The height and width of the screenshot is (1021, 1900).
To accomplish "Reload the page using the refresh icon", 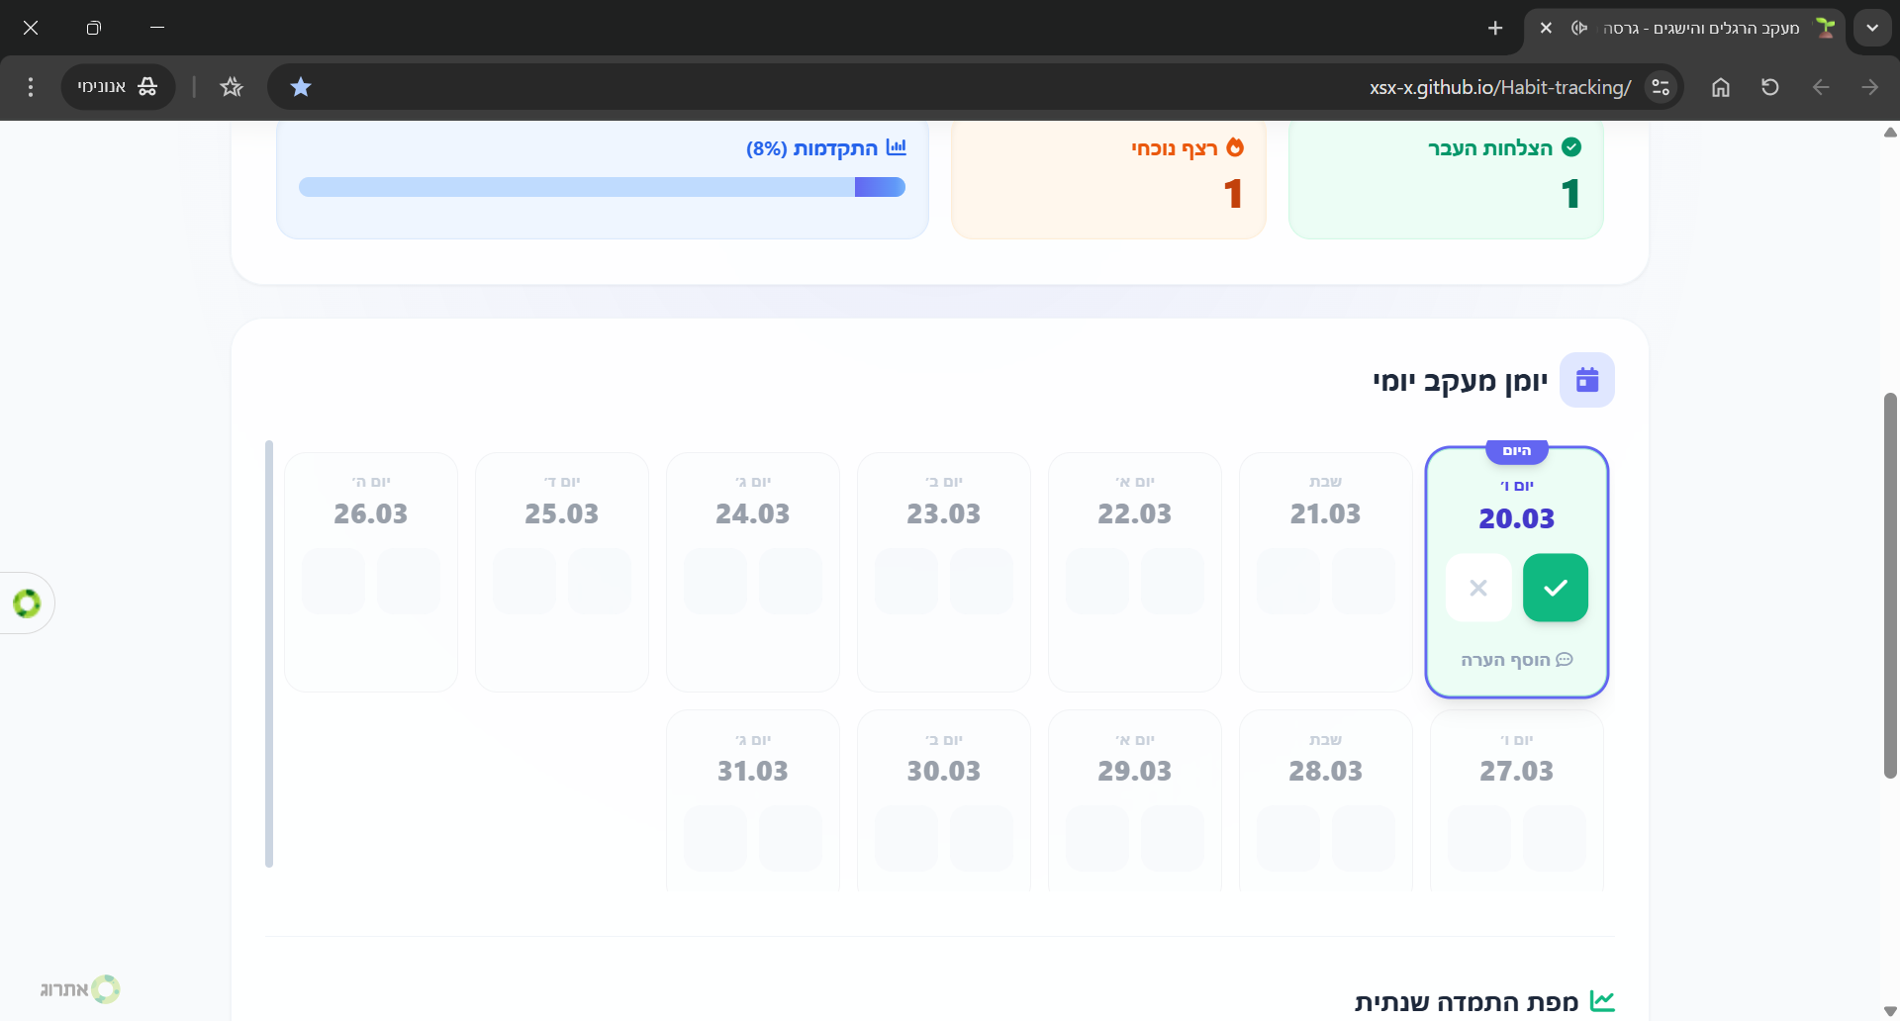I will (x=1769, y=87).
